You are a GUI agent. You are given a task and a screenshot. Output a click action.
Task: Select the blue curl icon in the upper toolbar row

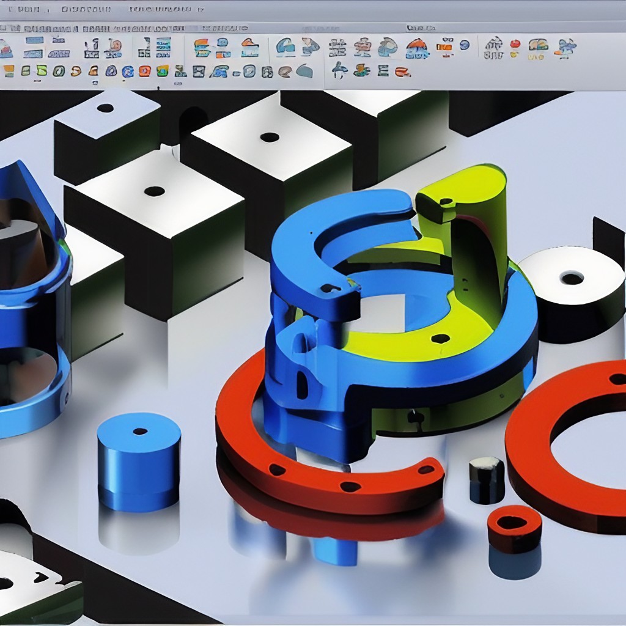click(284, 47)
